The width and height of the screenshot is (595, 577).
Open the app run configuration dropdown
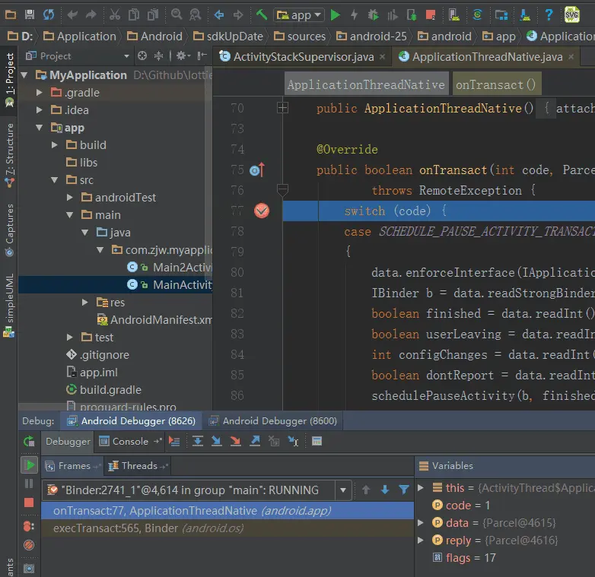pos(298,14)
